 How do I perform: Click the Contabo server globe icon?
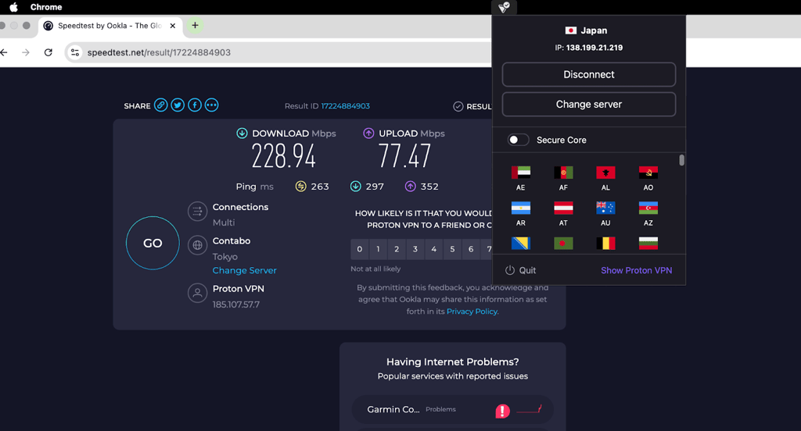(x=197, y=245)
